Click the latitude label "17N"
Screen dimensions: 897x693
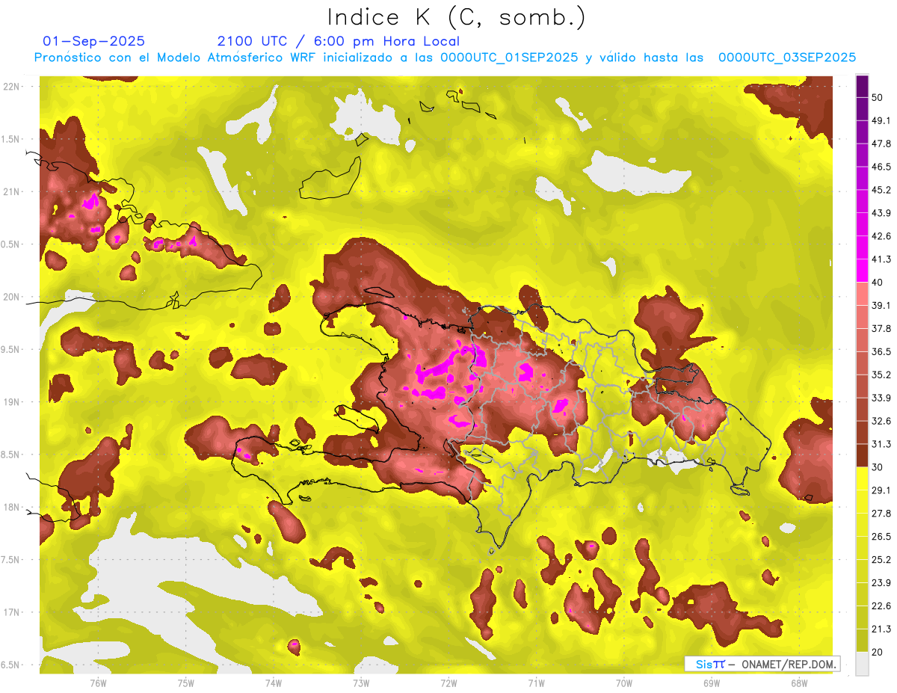(11, 612)
